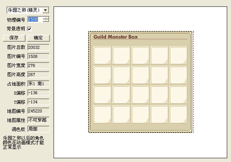The height and width of the screenshot is (162, 231).
Task: Click the X偏移 field showing -136
Action: [38, 93]
